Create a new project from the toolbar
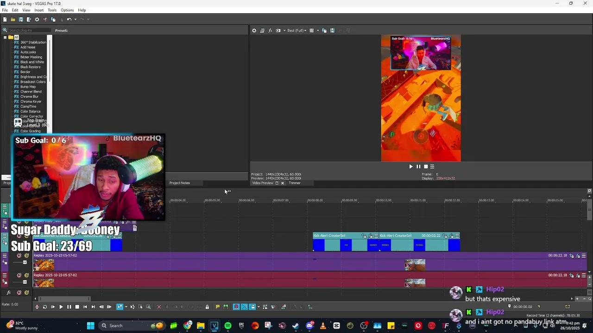The image size is (593, 333). tap(5, 19)
